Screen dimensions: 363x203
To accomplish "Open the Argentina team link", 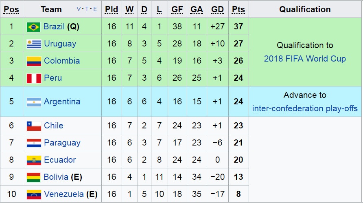I will pyautogui.click(x=62, y=102).
